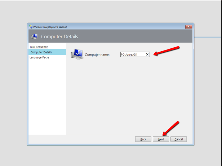
Task: Click the computer icon in the header banner
Action: (x=35, y=36)
